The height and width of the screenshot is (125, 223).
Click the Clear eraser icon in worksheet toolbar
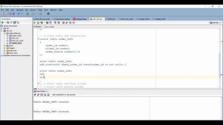point(67,23)
